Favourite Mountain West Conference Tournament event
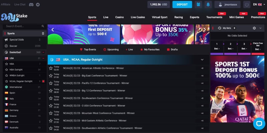The width and height of the screenshot is (267, 133). (51, 113)
